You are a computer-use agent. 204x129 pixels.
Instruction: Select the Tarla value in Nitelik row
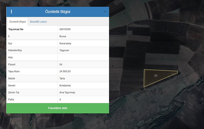[x=62, y=78]
